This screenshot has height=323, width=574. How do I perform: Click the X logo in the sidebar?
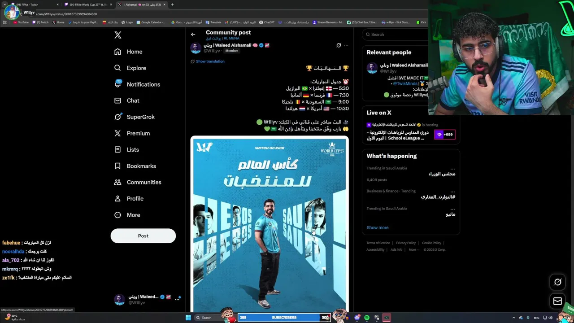pos(118,35)
